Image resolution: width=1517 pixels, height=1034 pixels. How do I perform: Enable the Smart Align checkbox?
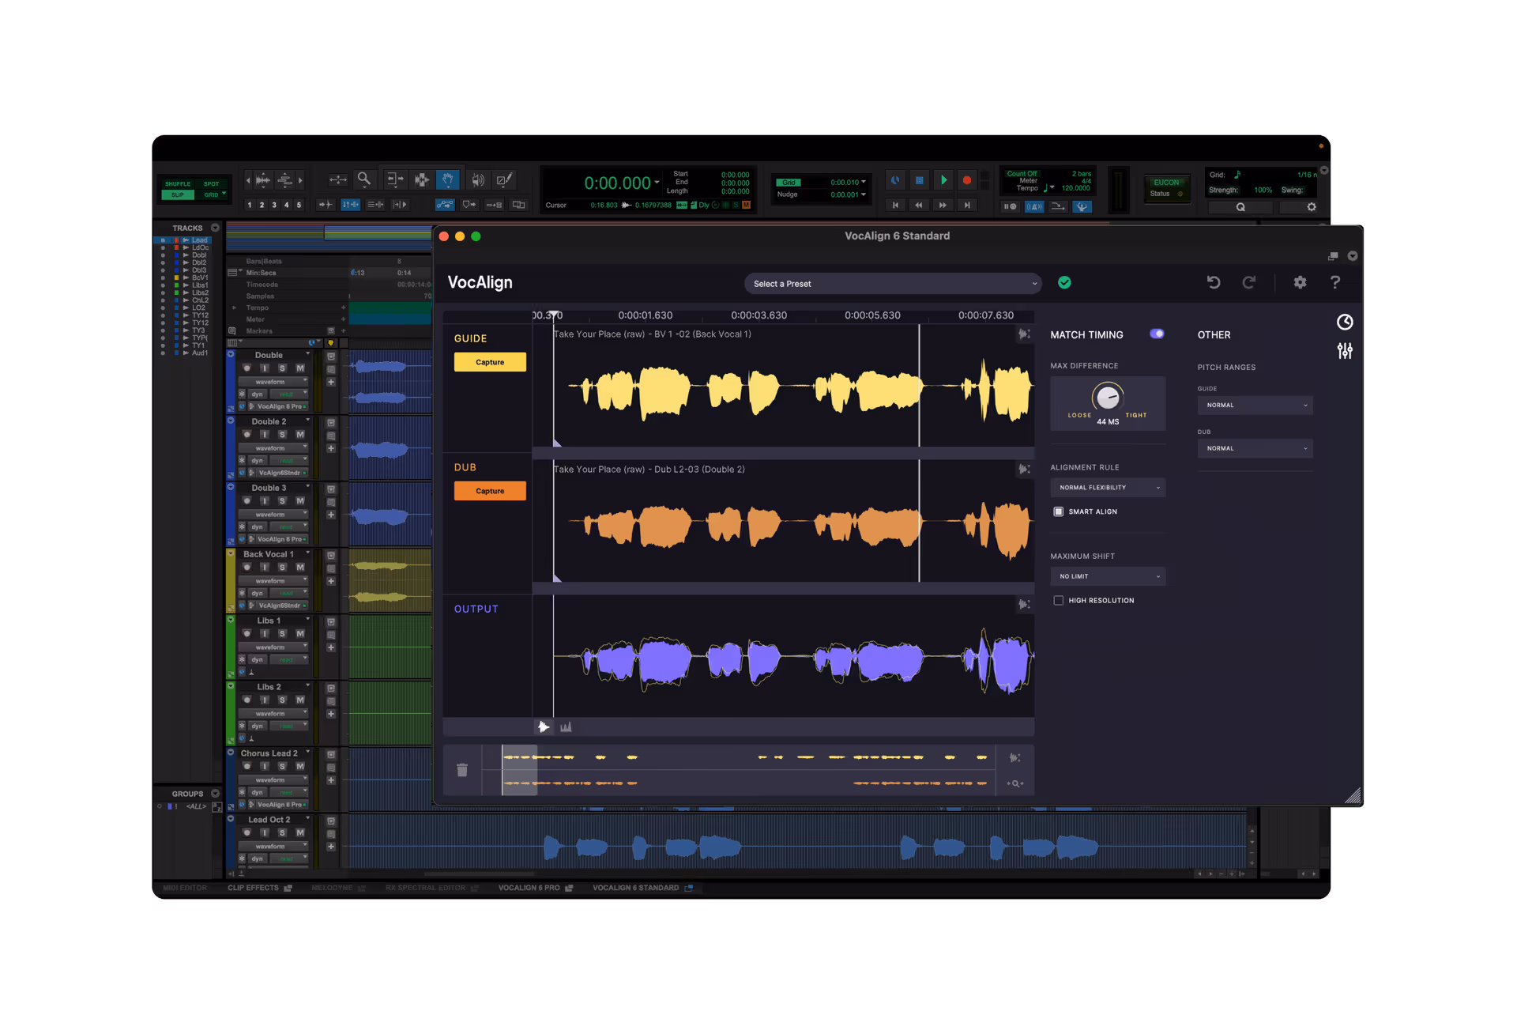(x=1059, y=511)
